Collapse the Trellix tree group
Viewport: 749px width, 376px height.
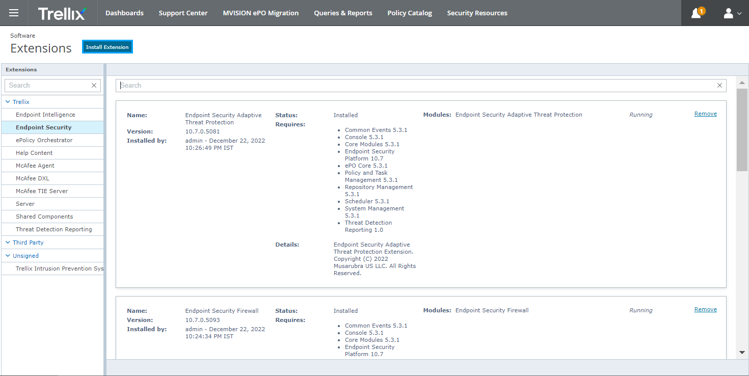(8, 102)
